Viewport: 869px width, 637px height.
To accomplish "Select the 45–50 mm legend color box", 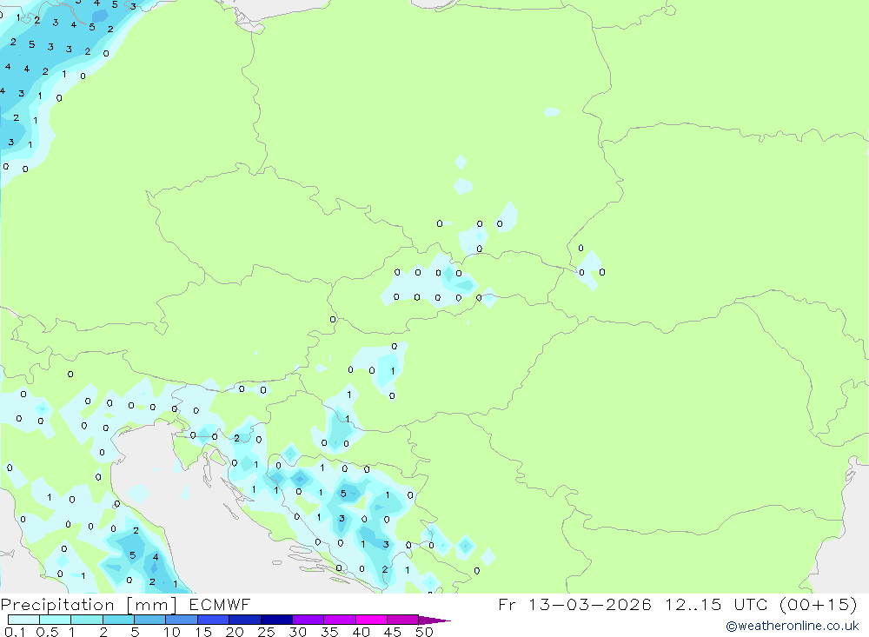I will point(402,620).
